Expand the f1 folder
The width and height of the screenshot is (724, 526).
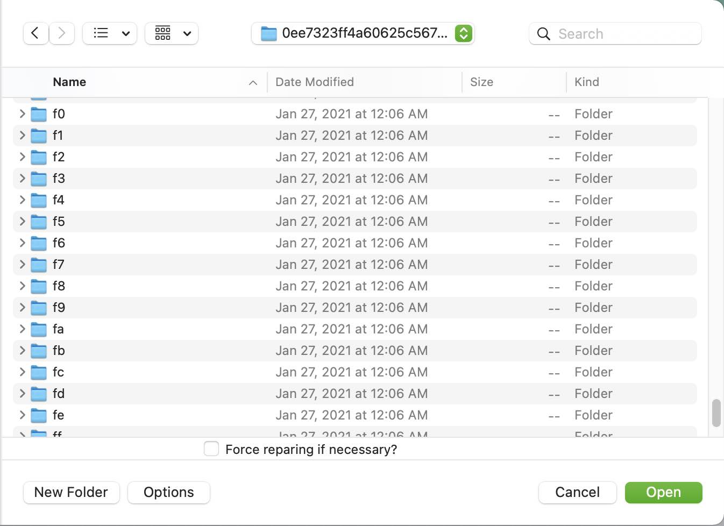pyautogui.click(x=22, y=135)
